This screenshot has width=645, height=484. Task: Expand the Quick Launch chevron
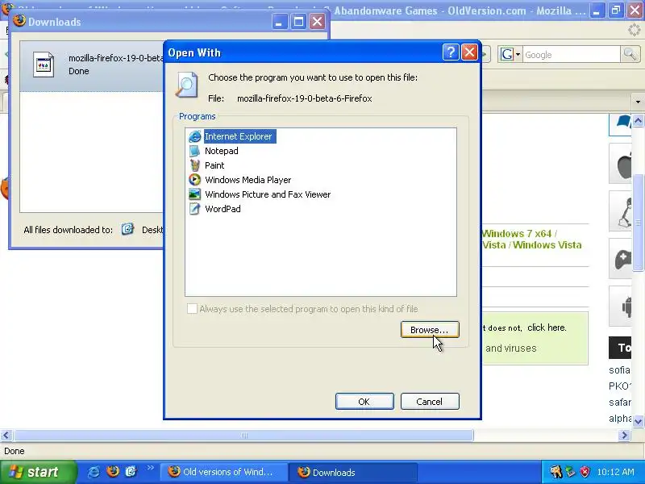point(150,468)
